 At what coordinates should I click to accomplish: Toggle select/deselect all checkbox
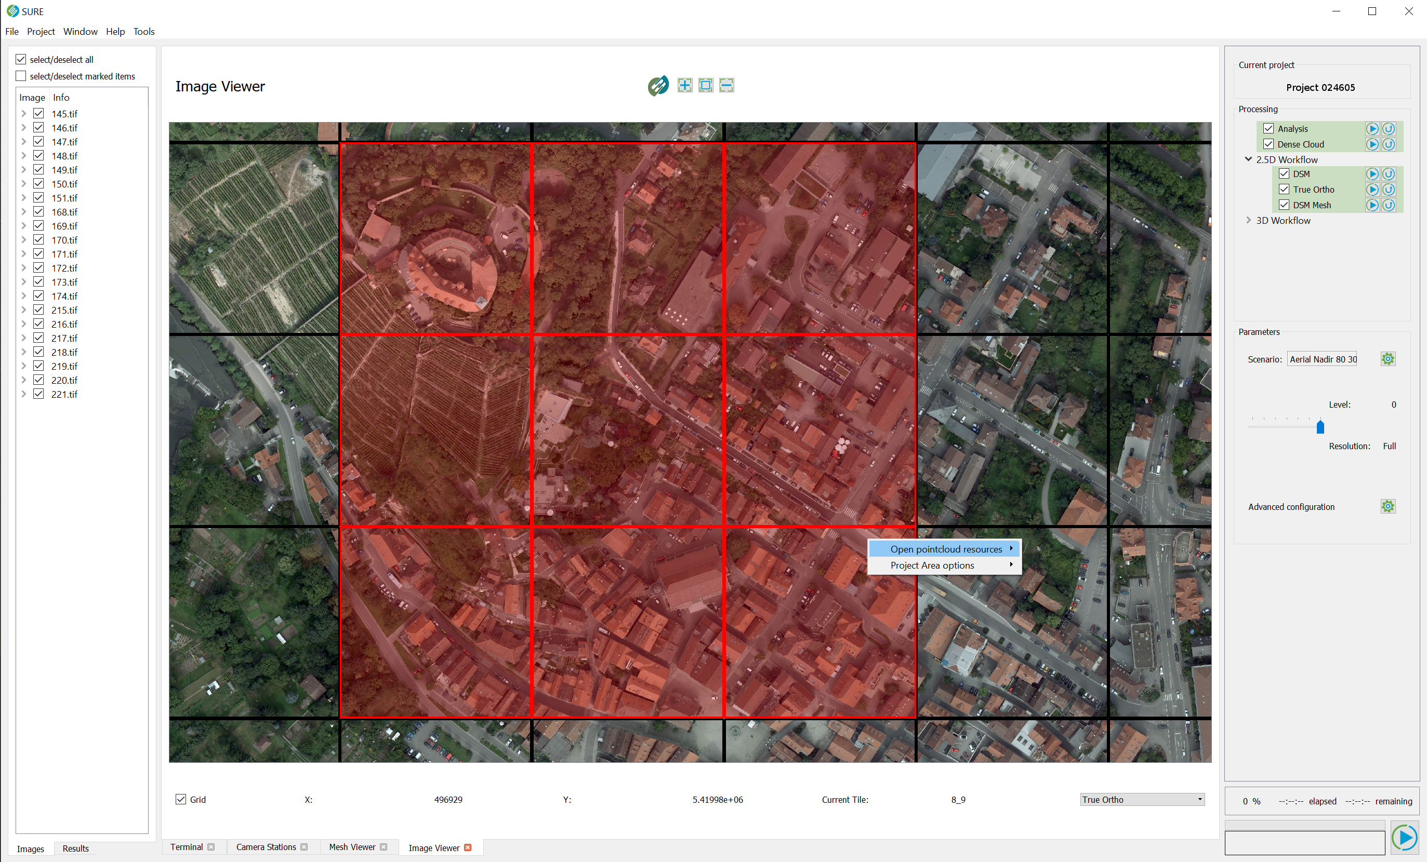tap(21, 59)
